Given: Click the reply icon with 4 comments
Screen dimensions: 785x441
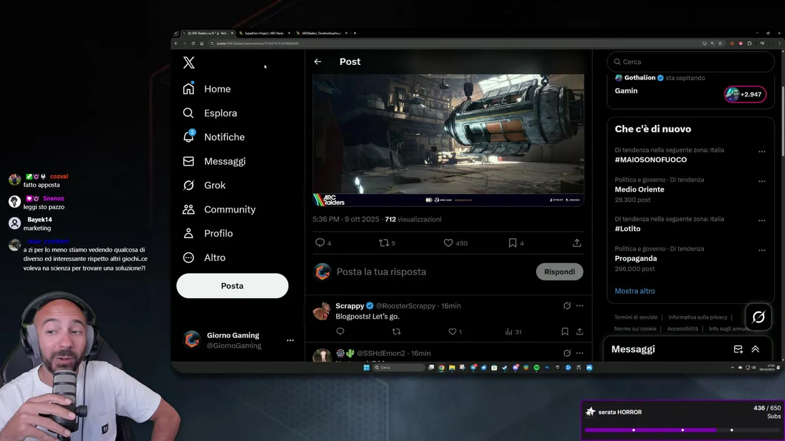Looking at the screenshot, I should point(320,243).
